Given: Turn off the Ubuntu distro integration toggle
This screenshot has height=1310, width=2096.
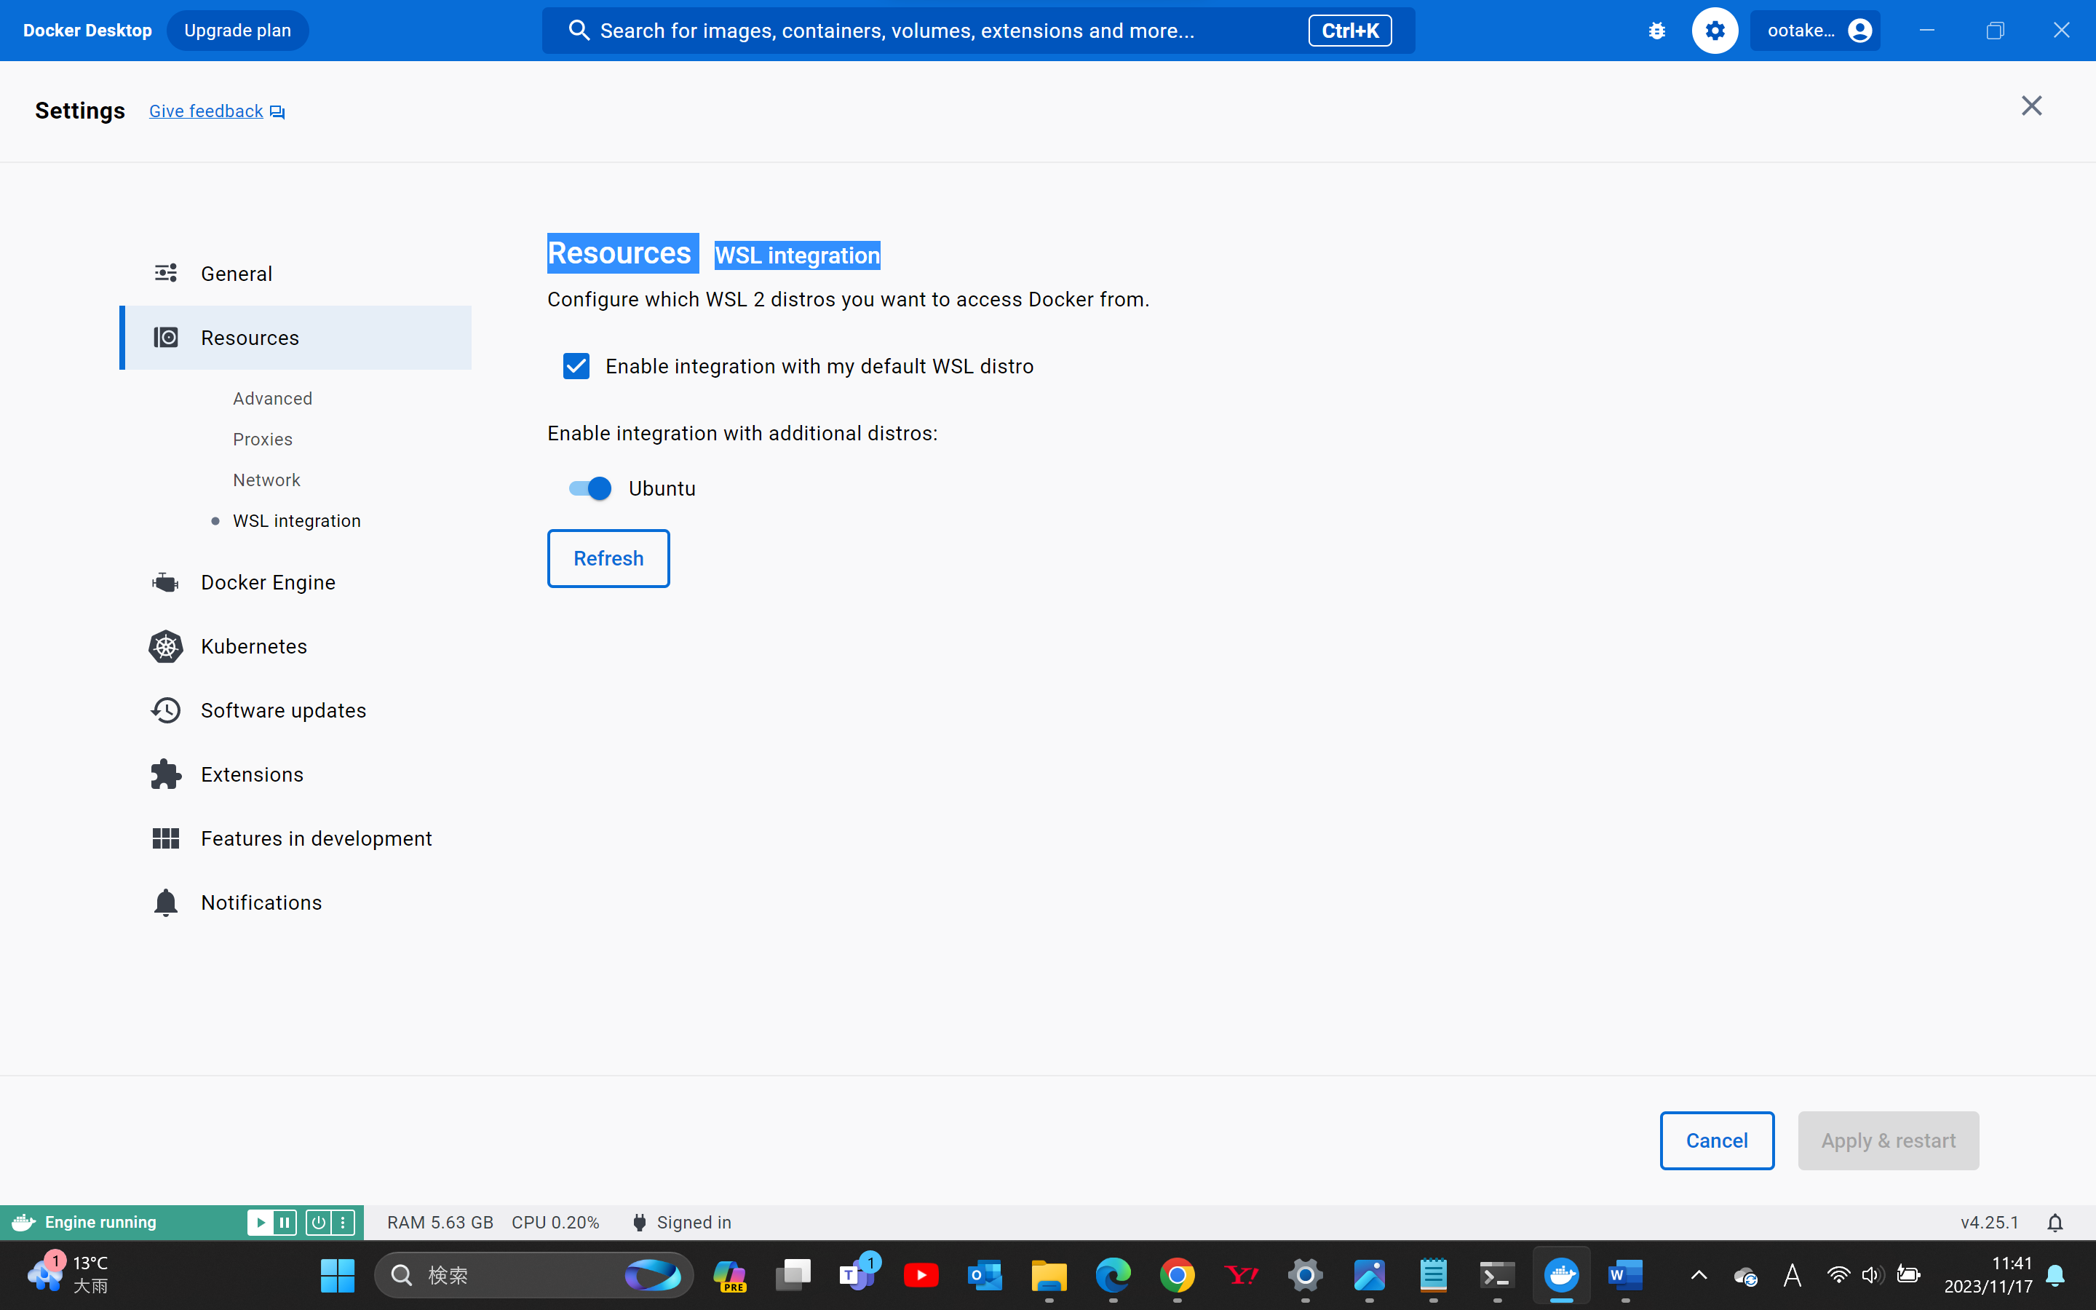Looking at the screenshot, I should coord(591,488).
